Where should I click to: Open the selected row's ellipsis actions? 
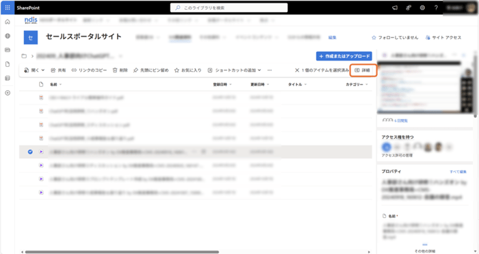(x=194, y=152)
